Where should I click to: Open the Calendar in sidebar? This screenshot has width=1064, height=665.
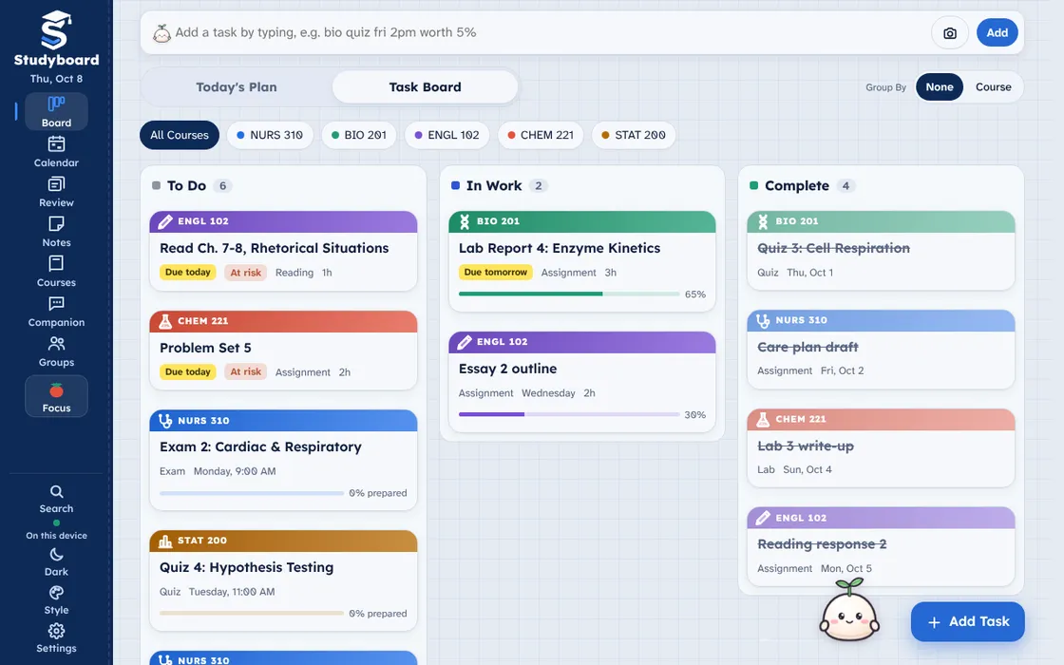[56, 151]
